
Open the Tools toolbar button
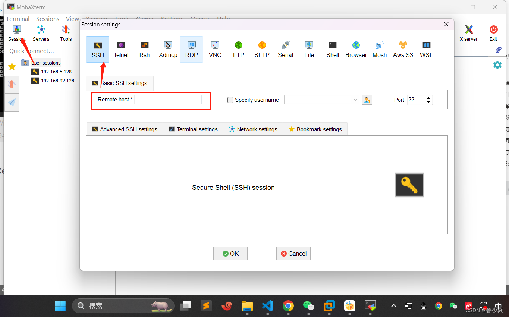click(66, 33)
